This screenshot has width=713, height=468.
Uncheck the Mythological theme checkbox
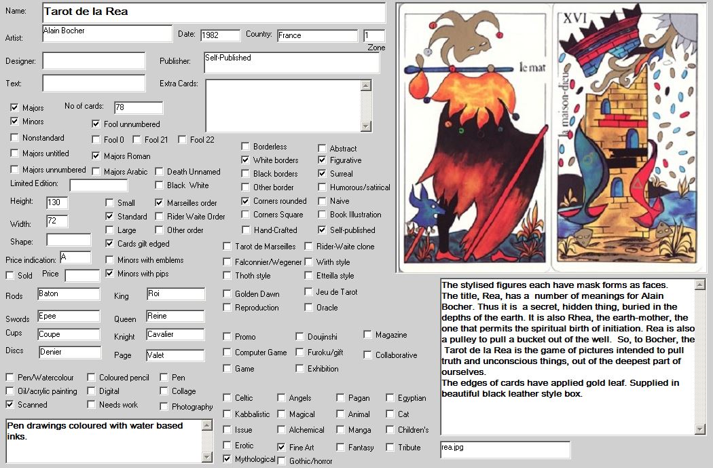[x=227, y=459]
